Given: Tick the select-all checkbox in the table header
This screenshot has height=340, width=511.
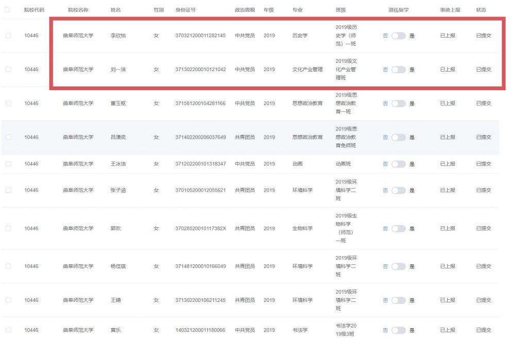Looking at the screenshot, I should 8,10.
